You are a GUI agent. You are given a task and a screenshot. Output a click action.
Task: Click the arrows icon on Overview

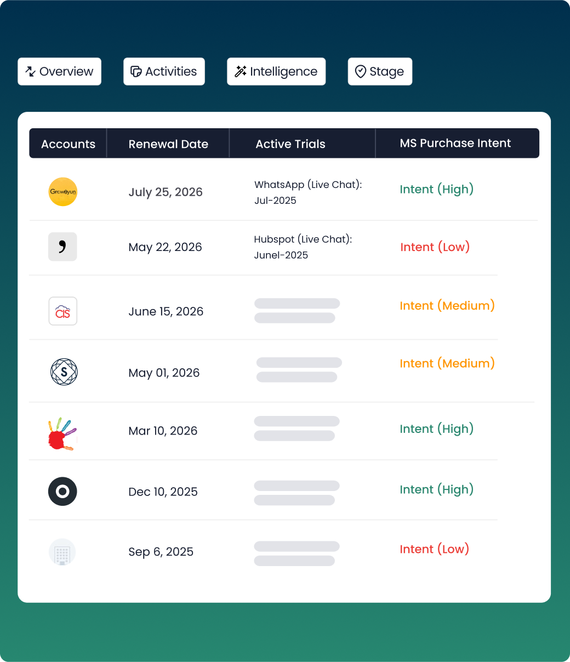pyautogui.click(x=30, y=71)
